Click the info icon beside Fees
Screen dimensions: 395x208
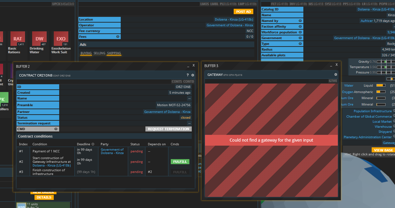(118, 37)
